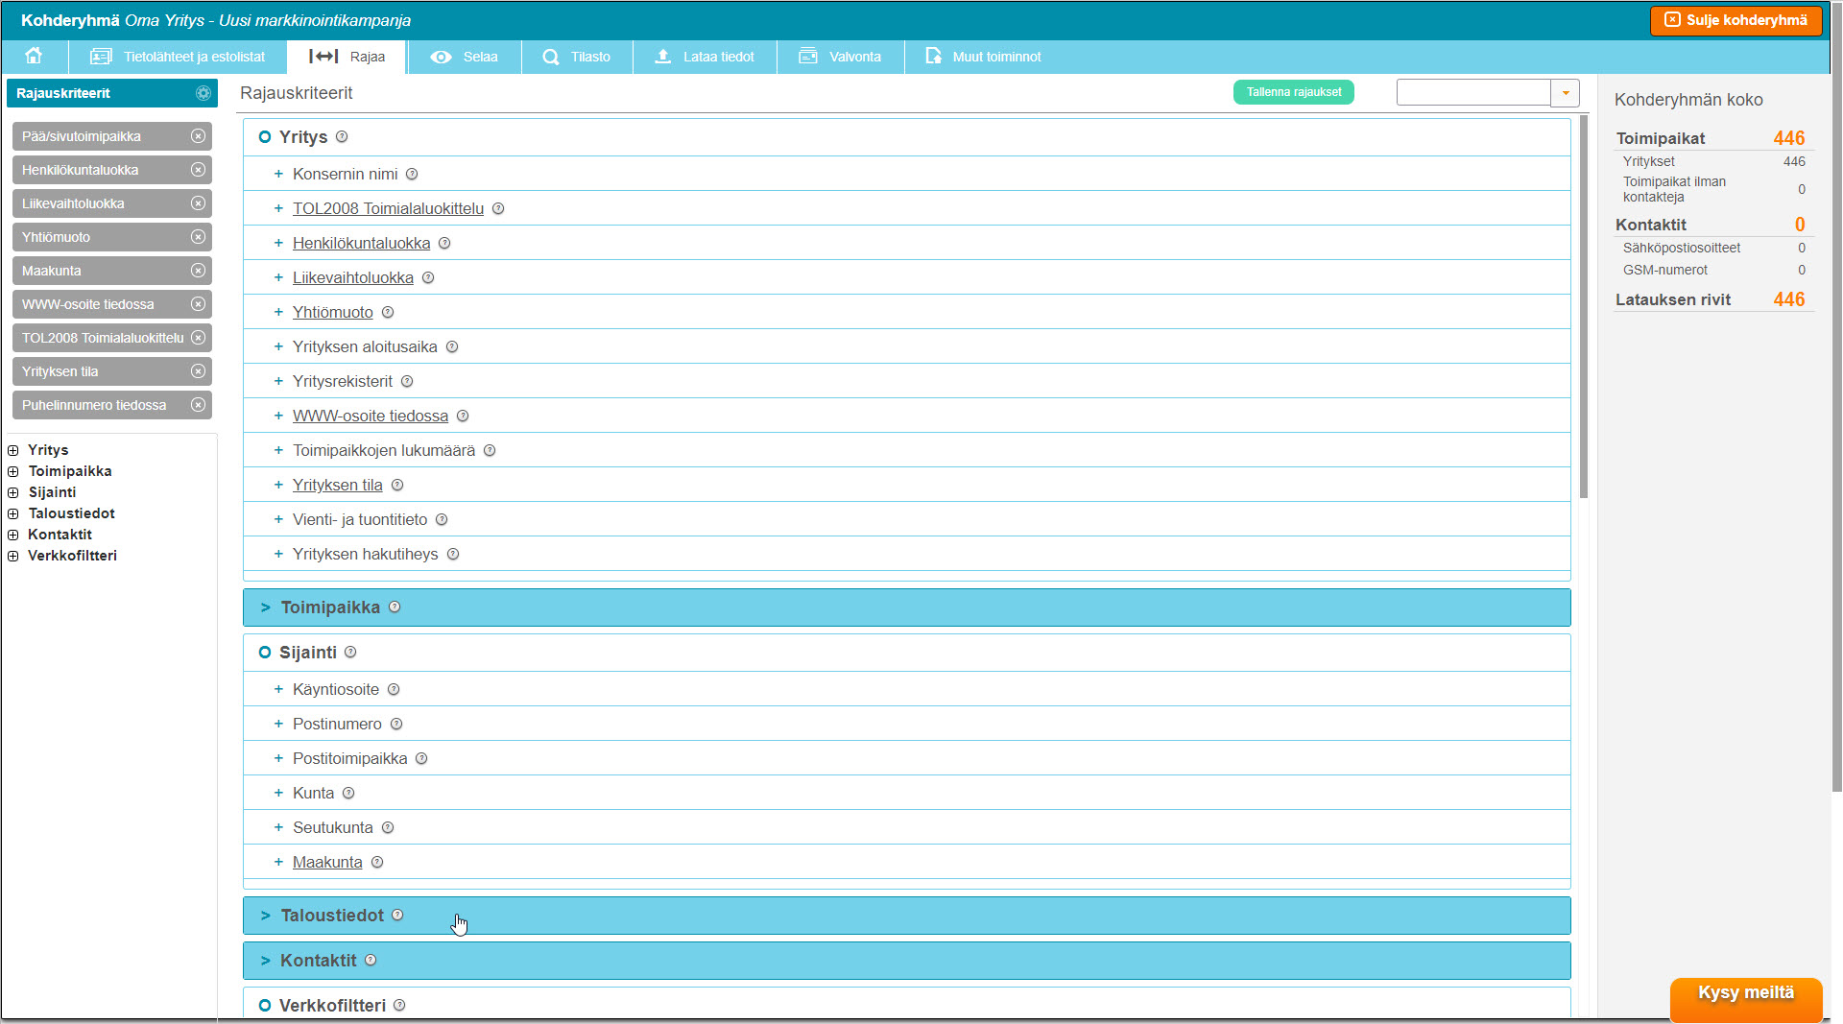Screen dimensions: 1843x1024
Task: Open help icon beside Taloustiedot section
Action: pos(397,916)
